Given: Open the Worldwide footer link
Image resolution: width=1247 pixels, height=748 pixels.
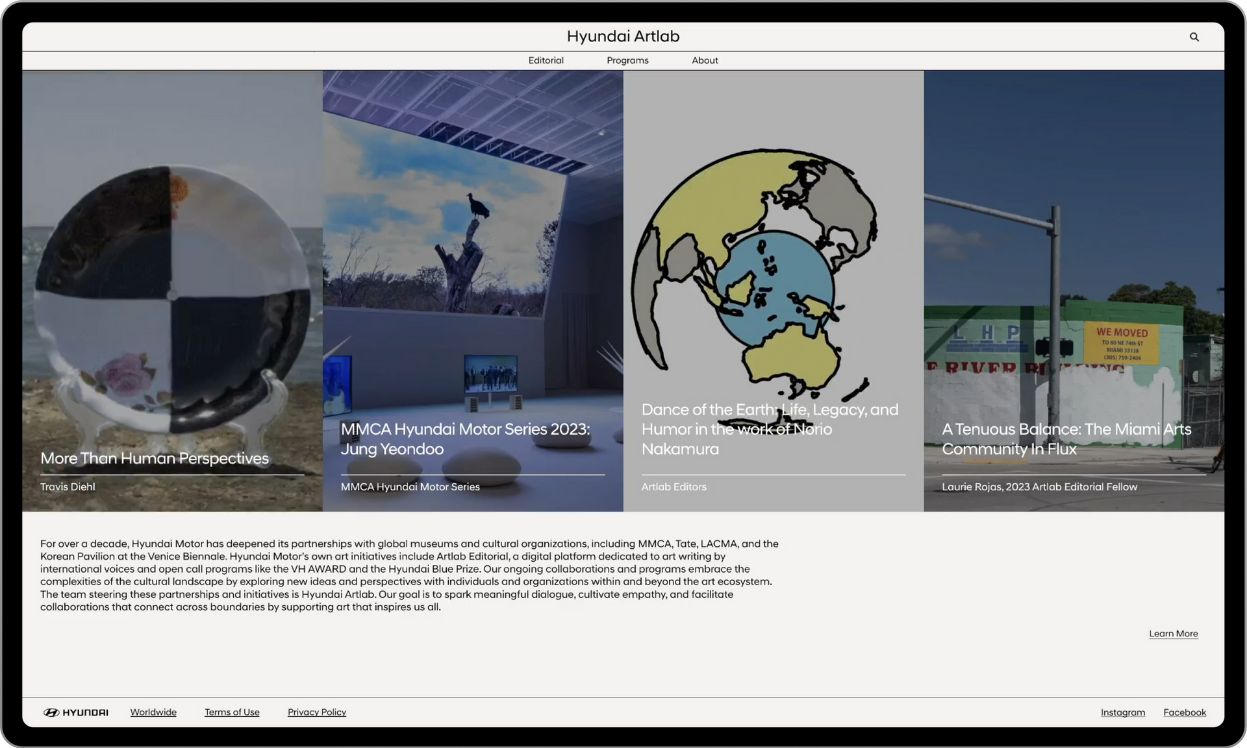Looking at the screenshot, I should pos(153,712).
